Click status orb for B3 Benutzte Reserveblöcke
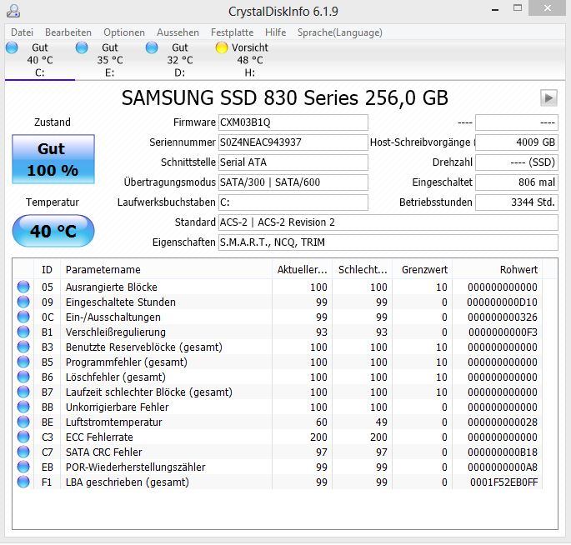The height and width of the screenshot is (545, 571). (x=23, y=347)
